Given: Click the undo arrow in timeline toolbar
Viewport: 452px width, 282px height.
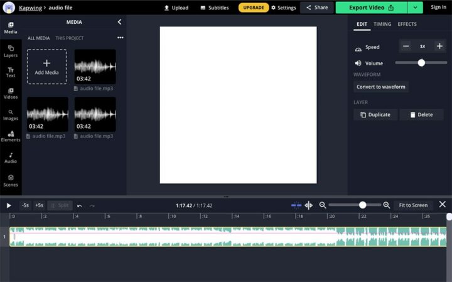Looking at the screenshot, I should [80, 205].
